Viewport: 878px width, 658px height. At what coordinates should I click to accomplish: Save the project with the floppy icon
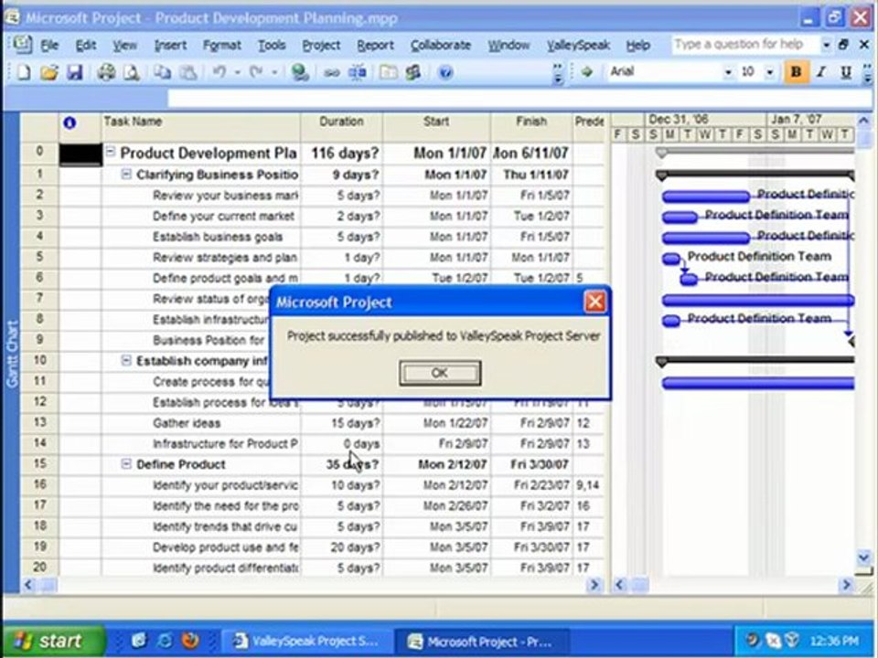click(x=74, y=72)
